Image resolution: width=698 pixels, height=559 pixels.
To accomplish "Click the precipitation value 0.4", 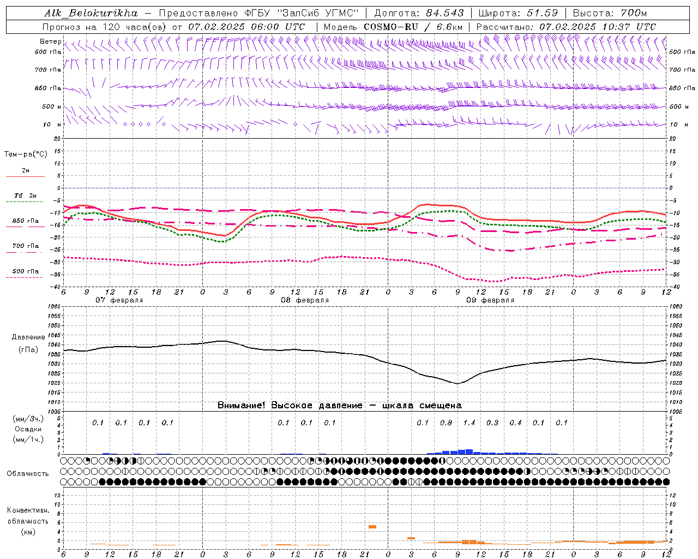I will (x=515, y=423).
